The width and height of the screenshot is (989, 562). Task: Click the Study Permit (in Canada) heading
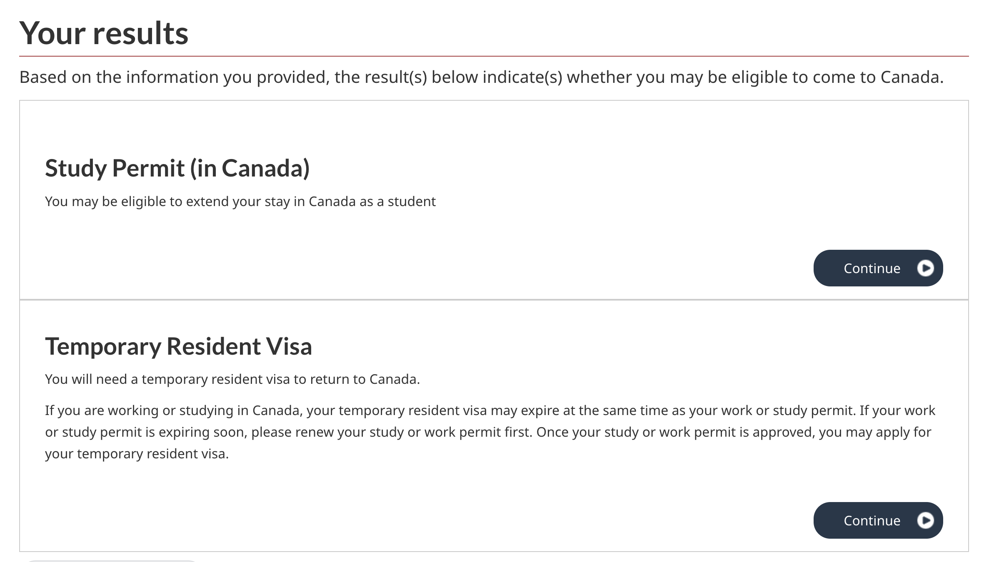point(177,169)
